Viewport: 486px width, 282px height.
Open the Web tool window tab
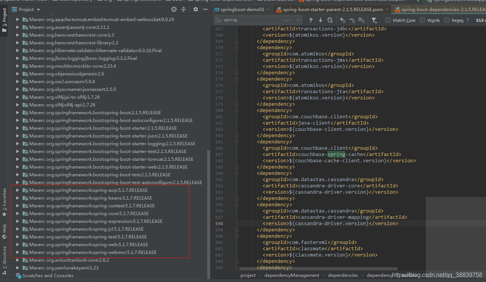pos(4,231)
